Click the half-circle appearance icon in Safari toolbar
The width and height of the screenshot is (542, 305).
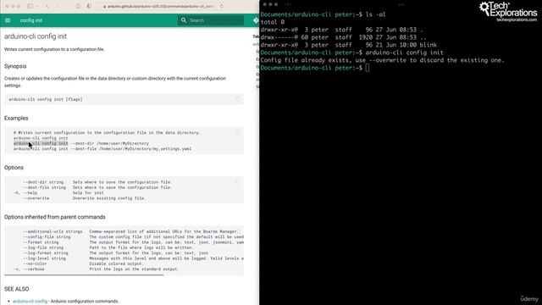(x=89, y=6)
